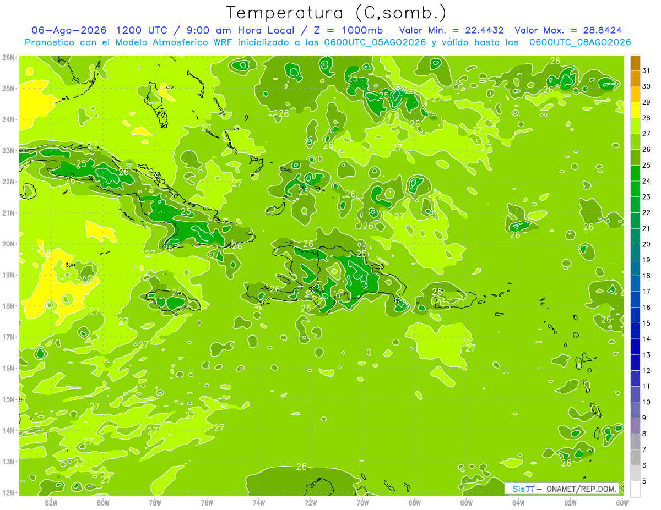Click the "26N" latitude axis label
Screen dimensions: 661x510
point(8,57)
